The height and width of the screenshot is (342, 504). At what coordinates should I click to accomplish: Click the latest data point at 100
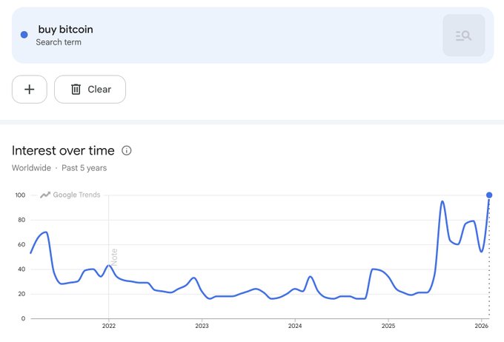coord(489,195)
